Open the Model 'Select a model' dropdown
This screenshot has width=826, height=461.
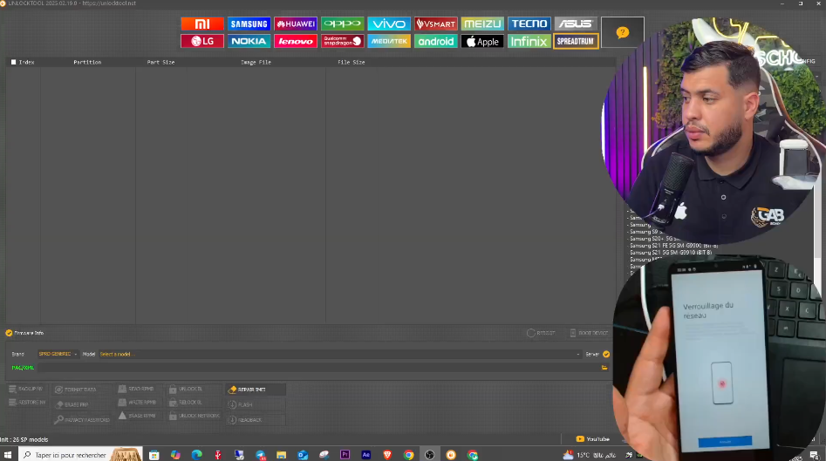(340, 354)
